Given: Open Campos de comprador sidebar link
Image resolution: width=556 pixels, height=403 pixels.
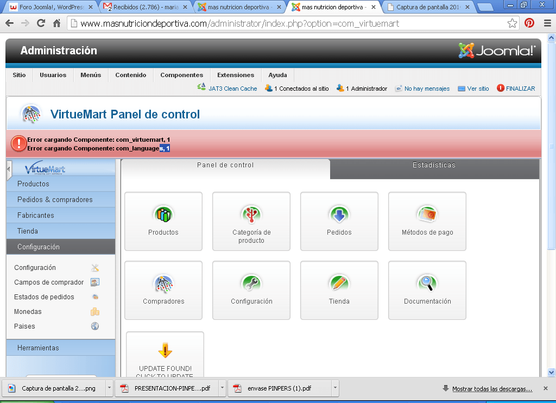Looking at the screenshot, I should coord(49,282).
